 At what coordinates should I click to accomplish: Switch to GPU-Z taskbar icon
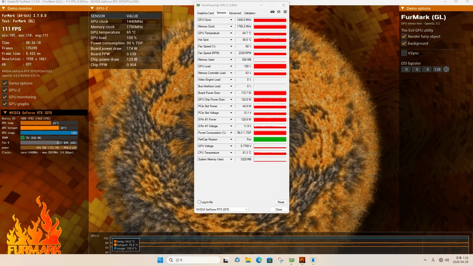click(291, 260)
